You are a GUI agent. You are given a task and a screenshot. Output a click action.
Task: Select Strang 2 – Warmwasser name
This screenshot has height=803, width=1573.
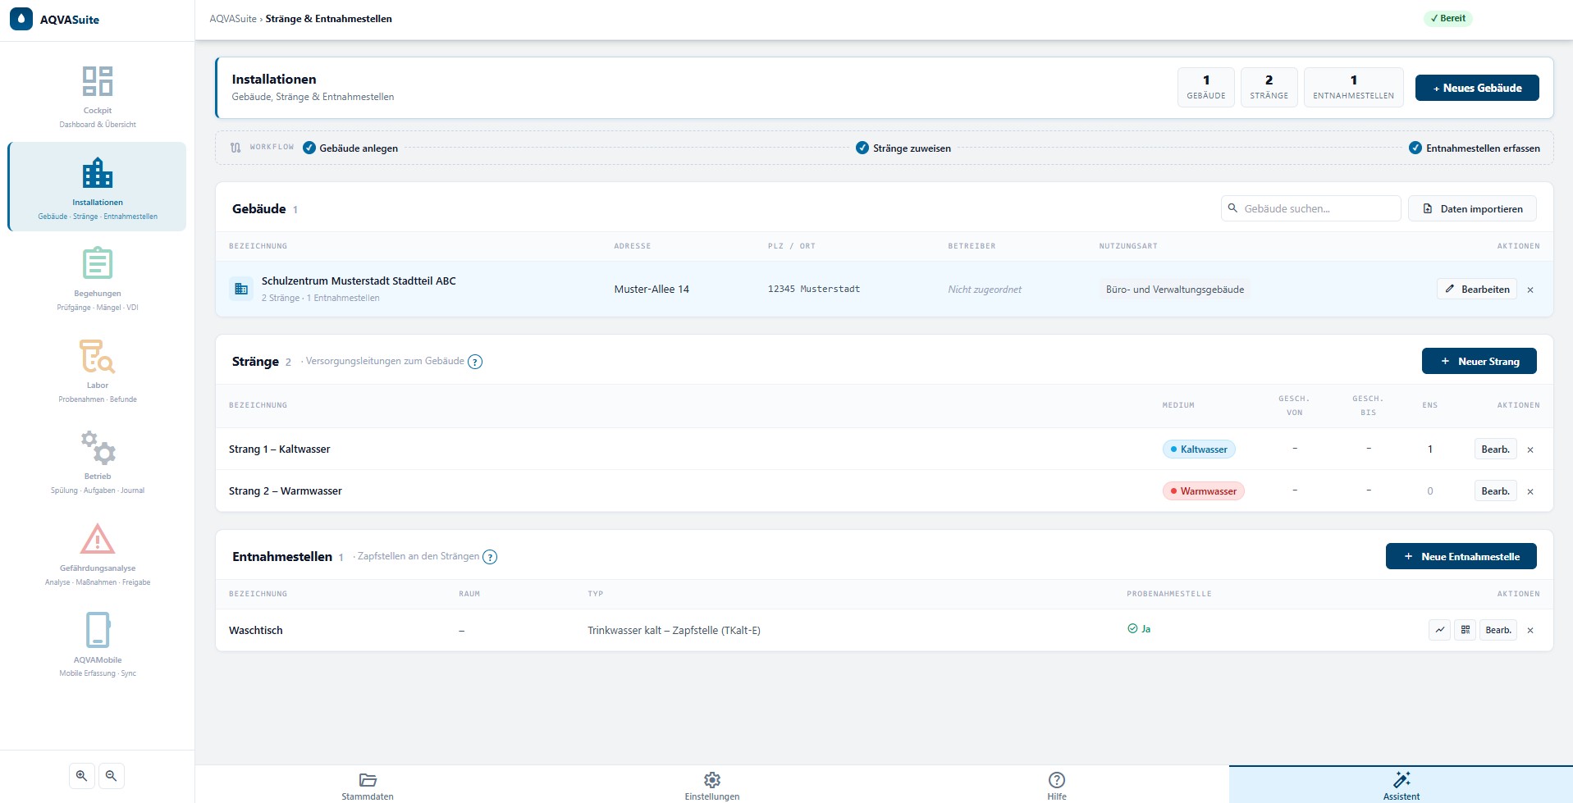coord(286,491)
